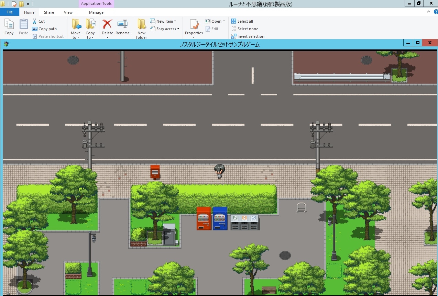Click the Copy icon in the ribbon
The image size is (438, 296).
pos(9,24)
